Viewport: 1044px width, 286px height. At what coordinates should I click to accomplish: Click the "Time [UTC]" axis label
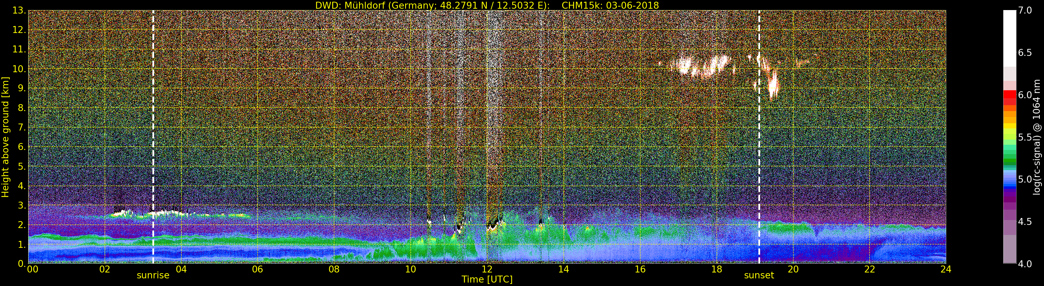tap(487, 279)
